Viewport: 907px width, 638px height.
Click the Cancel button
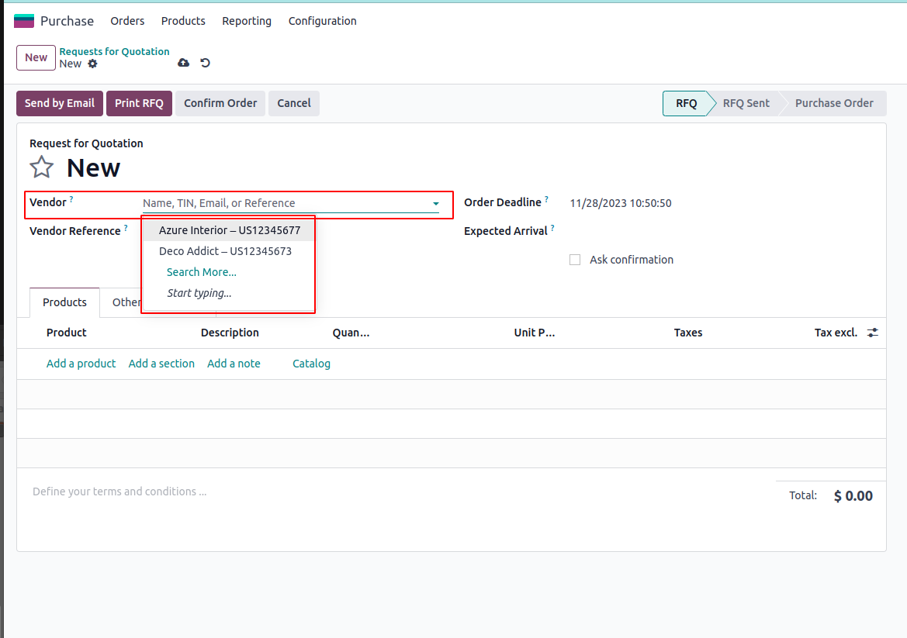pyautogui.click(x=294, y=103)
